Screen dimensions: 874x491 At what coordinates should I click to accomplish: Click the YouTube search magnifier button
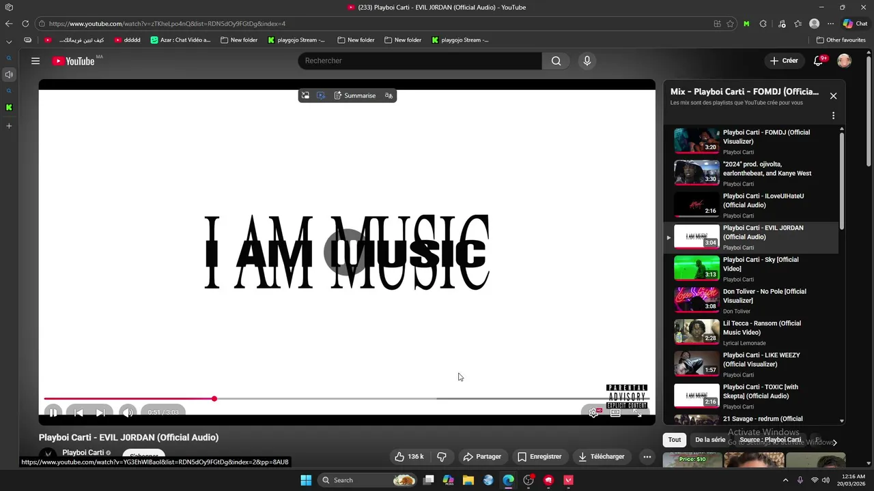(x=556, y=61)
